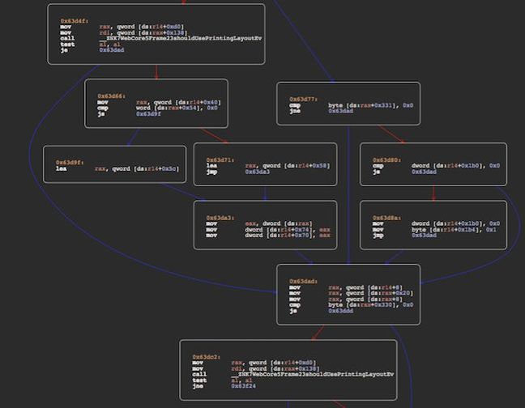Select 'cmp byte [ds:rax+0x331], 0x0' line

point(352,105)
